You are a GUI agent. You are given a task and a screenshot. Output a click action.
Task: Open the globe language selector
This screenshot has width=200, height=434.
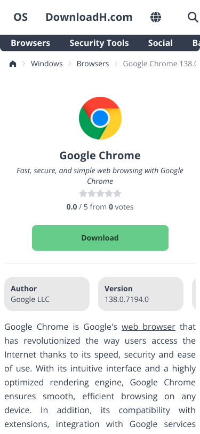click(156, 17)
